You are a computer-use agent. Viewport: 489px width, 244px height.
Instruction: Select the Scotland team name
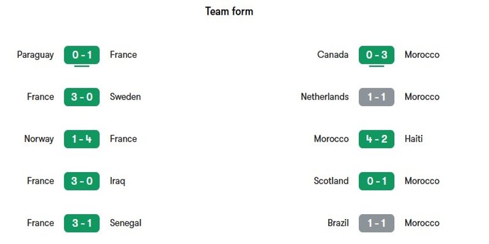click(331, 181)
